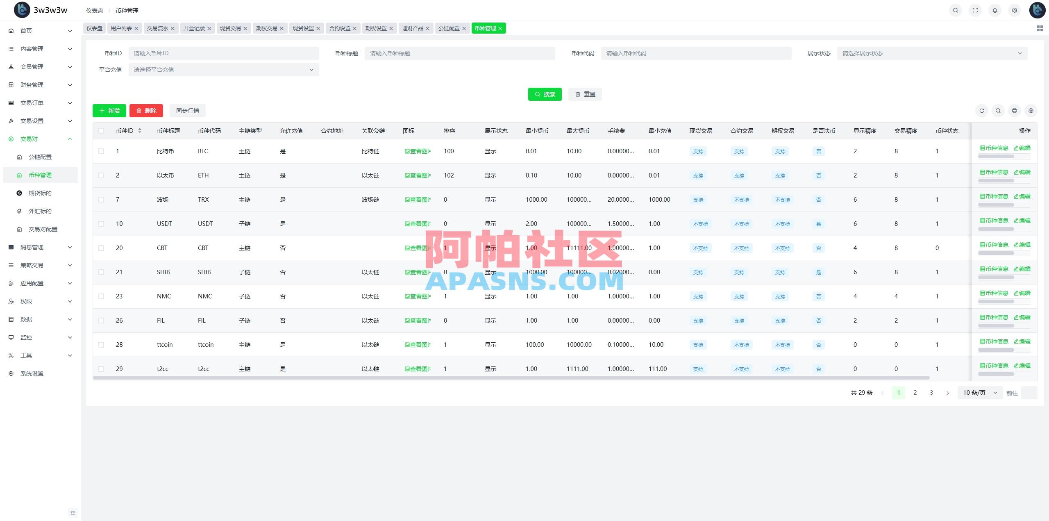This screenshot has width=1049, height=521.
Task: Toggle fullscreen using the top bar icon
Action: click(975, 10)
